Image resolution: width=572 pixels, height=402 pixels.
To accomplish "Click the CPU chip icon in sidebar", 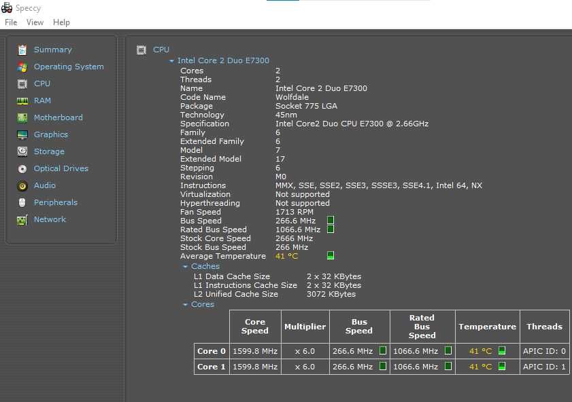I will tap(22, 84).
